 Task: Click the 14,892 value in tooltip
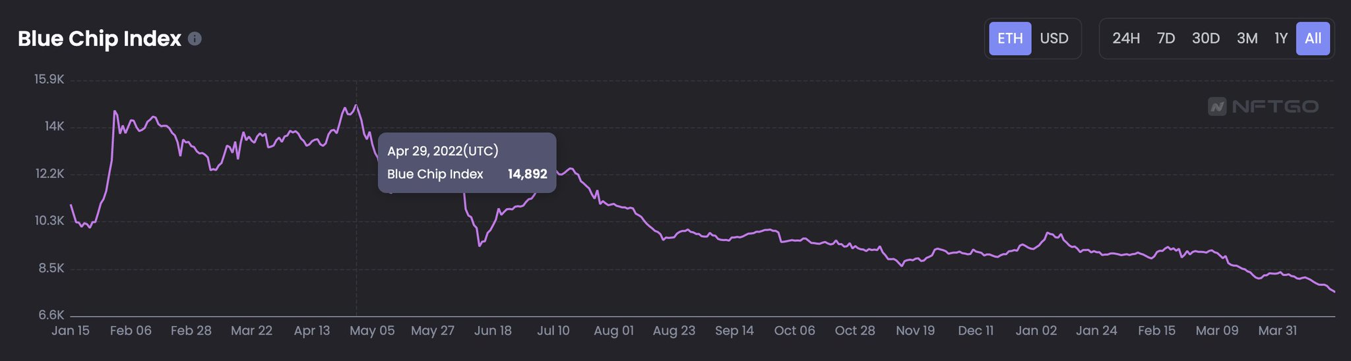coord(527,174)
